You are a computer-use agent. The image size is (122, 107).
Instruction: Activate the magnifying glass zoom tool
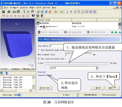75,12
